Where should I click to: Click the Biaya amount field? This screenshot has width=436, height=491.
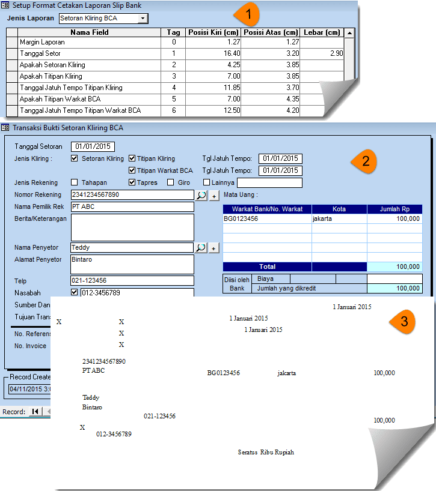tap(395, 279)
